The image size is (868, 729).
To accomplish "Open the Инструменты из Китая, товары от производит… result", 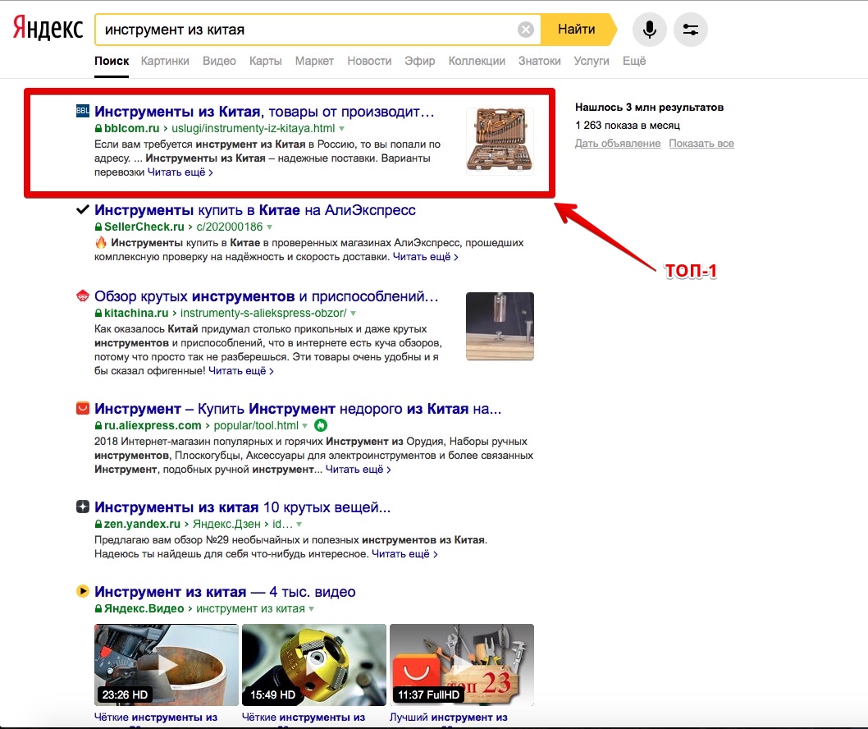I will [264, 112].
